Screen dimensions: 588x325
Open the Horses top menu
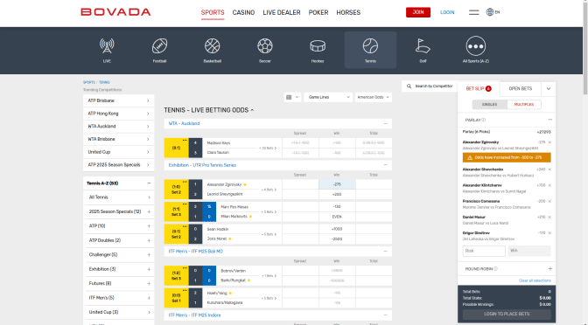pyautogui.click(x=348, y=13)
